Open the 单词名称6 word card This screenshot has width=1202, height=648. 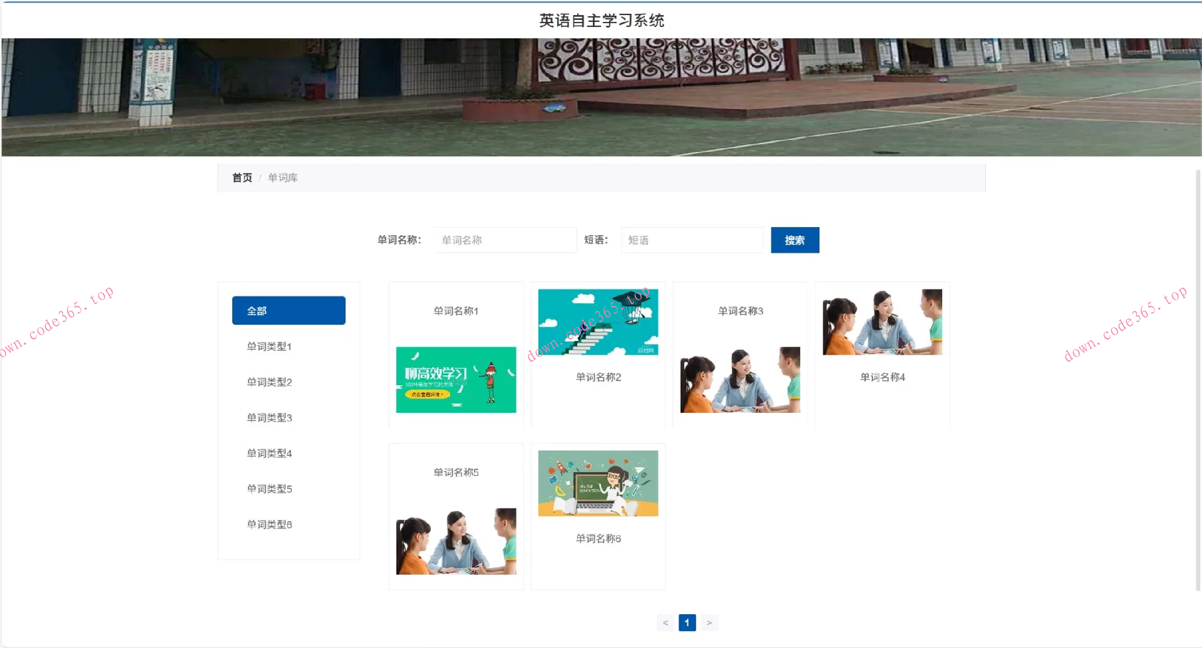point(598,516)
